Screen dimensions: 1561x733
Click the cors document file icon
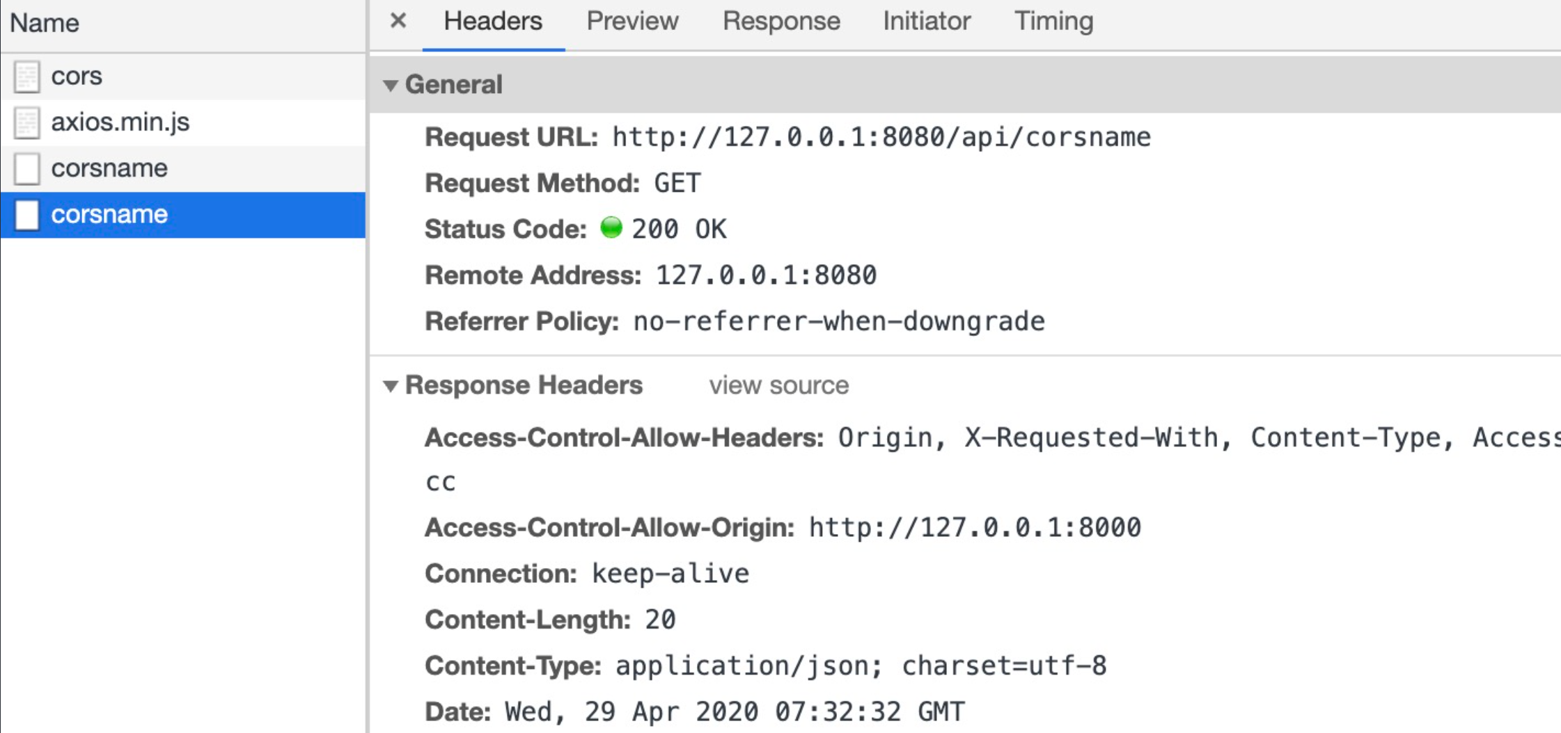(x=27, y=76)
